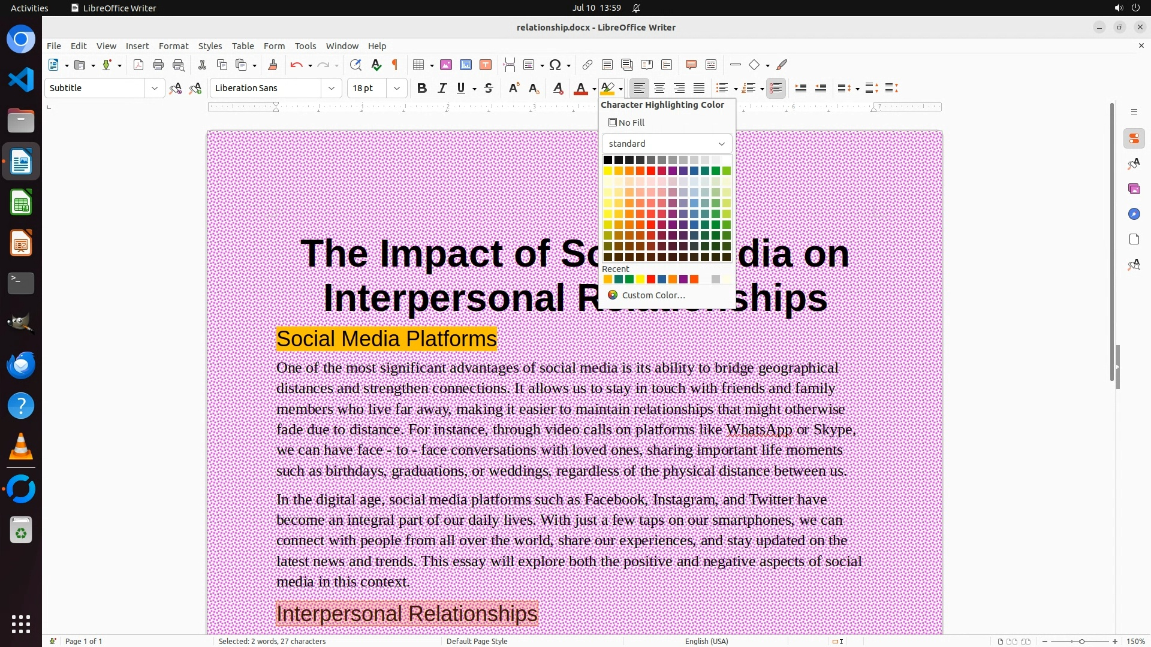Open the sidebar Gallery icon
The width and height of the screenshot is (1151, 647).
point(1134,189)
